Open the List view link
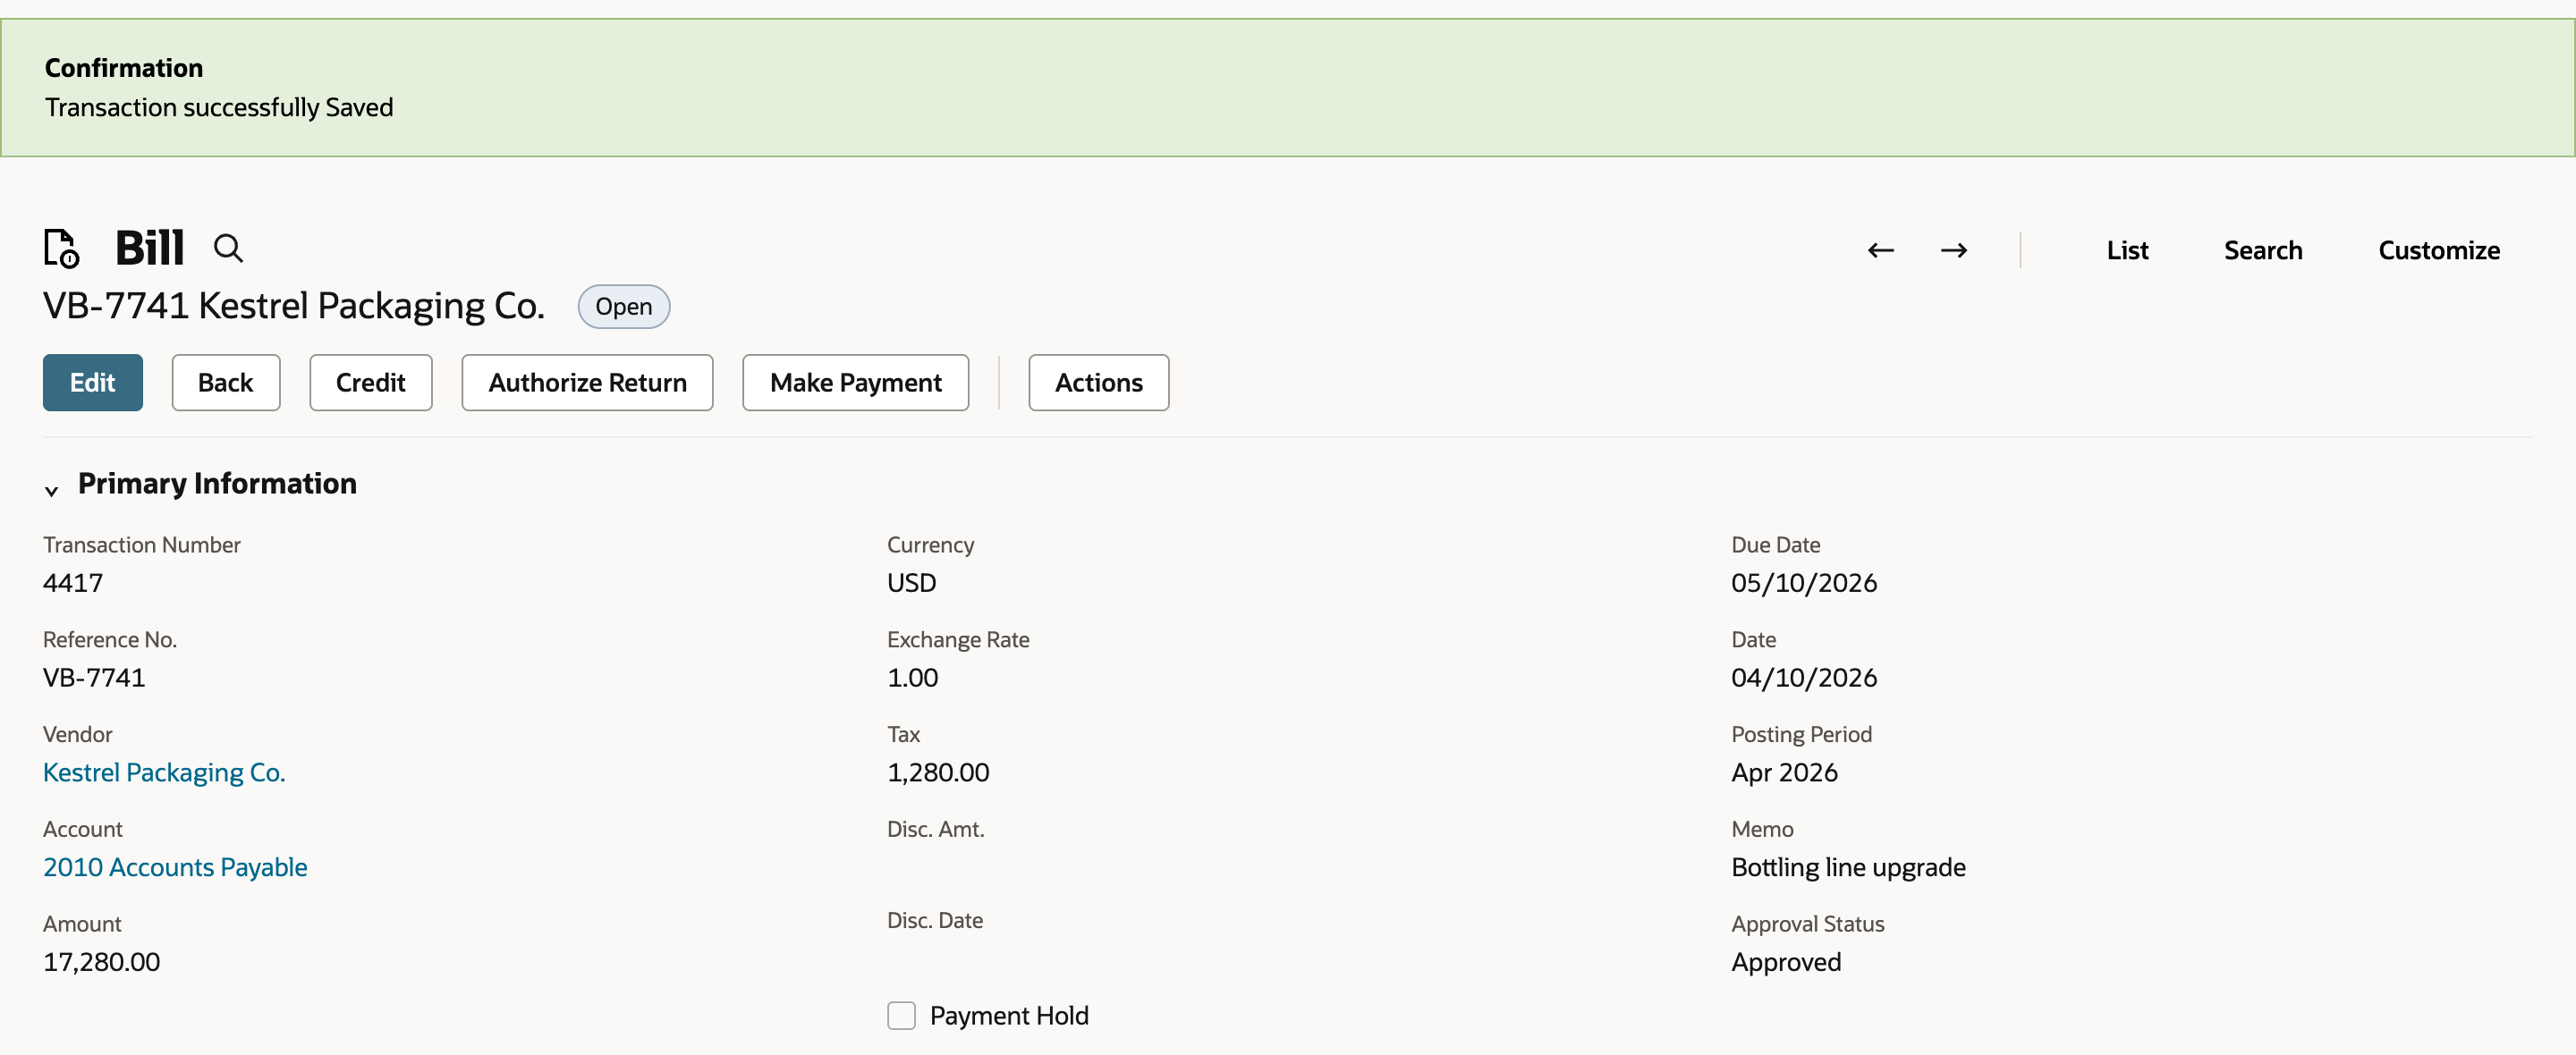The height and width of the screenshot is (1055, 2576). pos(2127,250)
